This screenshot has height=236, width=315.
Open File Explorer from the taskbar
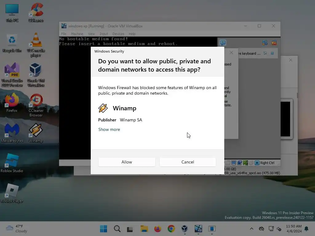[144, 229]
